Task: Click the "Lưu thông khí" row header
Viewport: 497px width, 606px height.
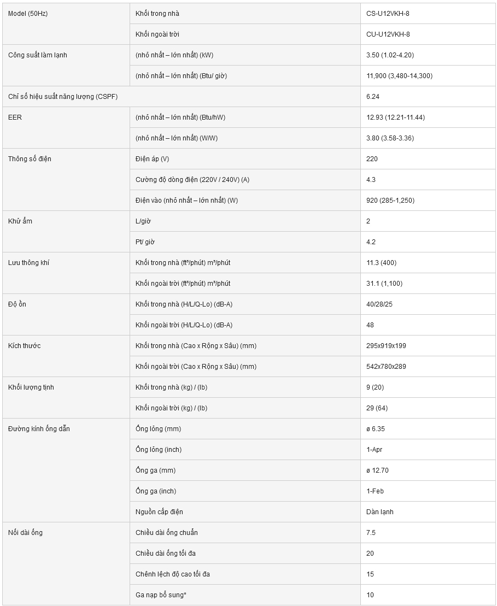Action: click(x=27, y=263)
